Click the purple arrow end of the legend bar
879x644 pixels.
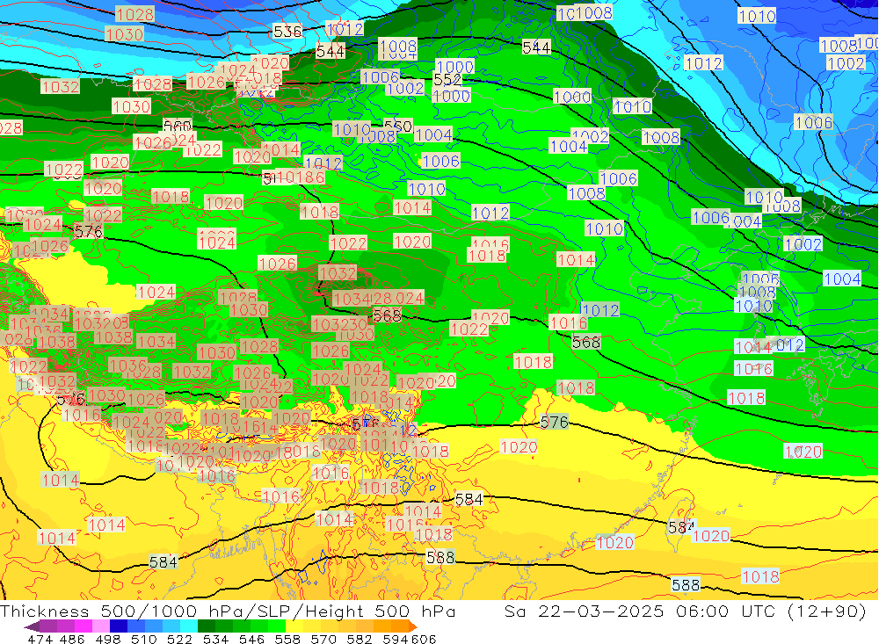tap(32, 626)
